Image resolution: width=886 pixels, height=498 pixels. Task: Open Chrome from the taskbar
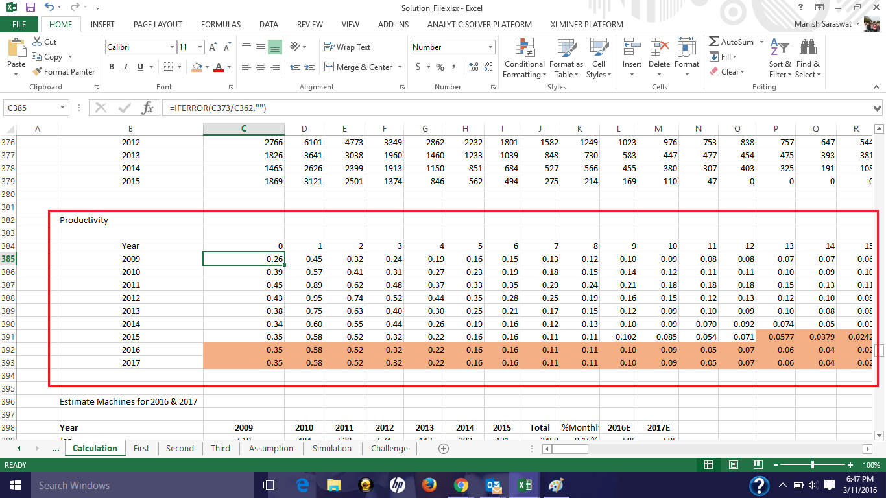point(461,485)
